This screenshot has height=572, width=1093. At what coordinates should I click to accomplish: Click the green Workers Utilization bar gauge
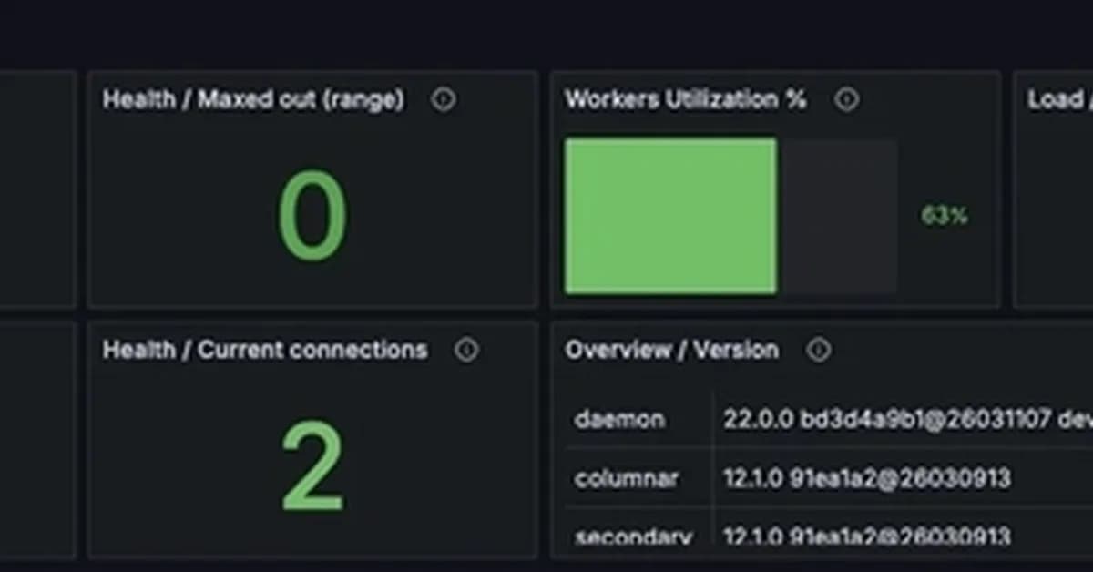coord(671,215)
